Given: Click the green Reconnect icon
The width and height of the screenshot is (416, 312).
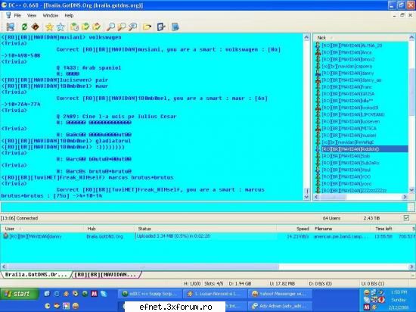Looking at the screenshot, I should (24, 27).
